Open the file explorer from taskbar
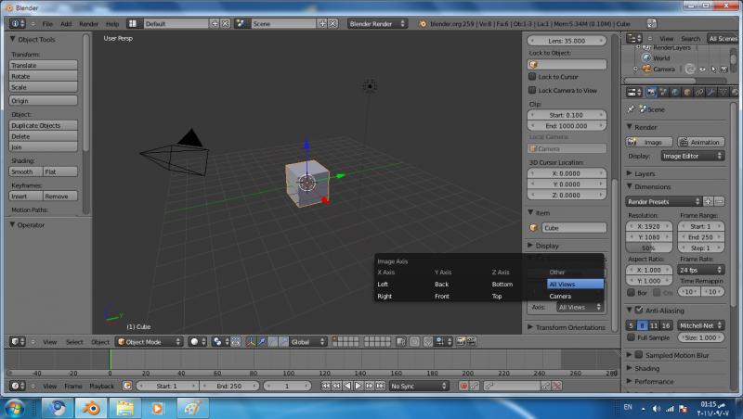 (x=124, y=408)
